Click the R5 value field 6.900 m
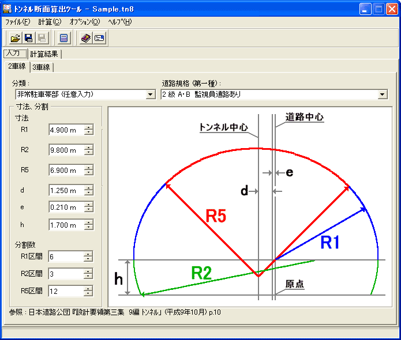 point(66,170)
